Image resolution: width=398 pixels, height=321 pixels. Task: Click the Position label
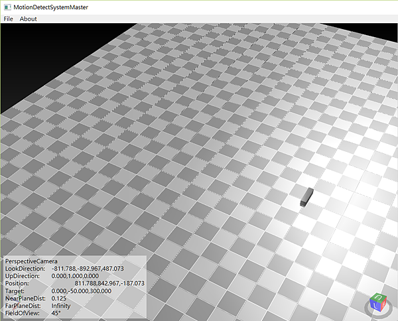pyautogui.click(x=17, y=283)
